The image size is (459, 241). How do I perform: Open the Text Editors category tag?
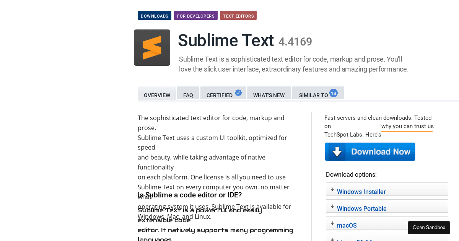[238, 16]
